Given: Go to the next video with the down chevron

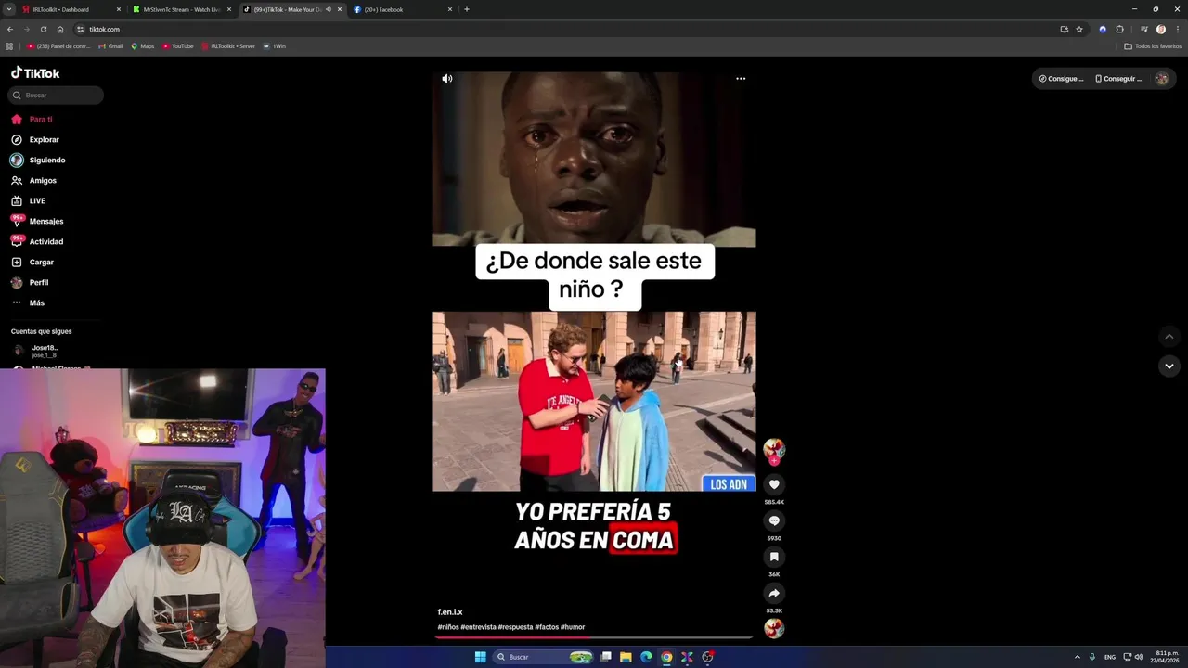Looking at the screenshot, I should pyautogui.click(x=1169, y=366).
